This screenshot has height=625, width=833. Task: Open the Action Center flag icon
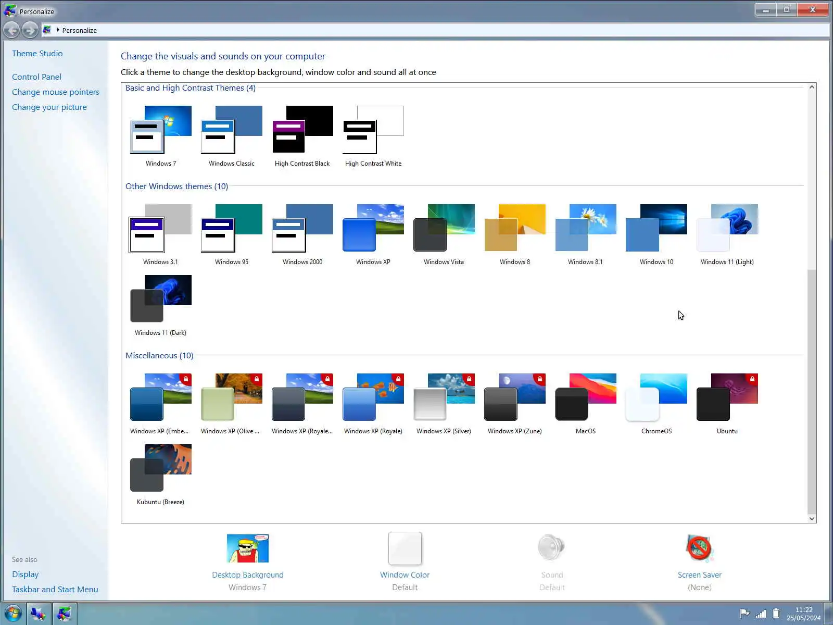coord(744,614)
